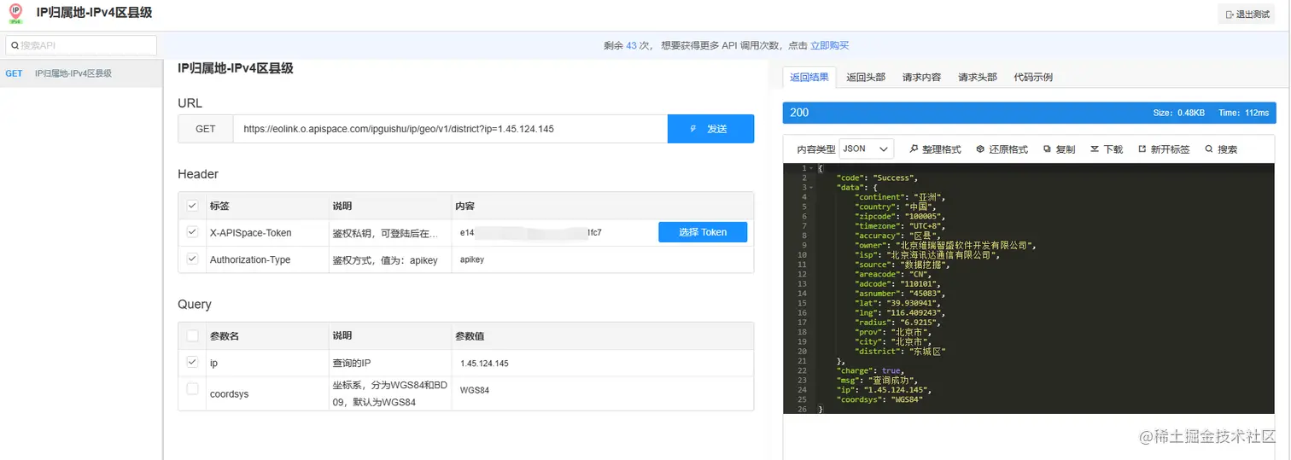The height and width of the screenshot is (460, 1291).
Task: Click the X-APISpace-Token value field
Action: click(552, 232)
